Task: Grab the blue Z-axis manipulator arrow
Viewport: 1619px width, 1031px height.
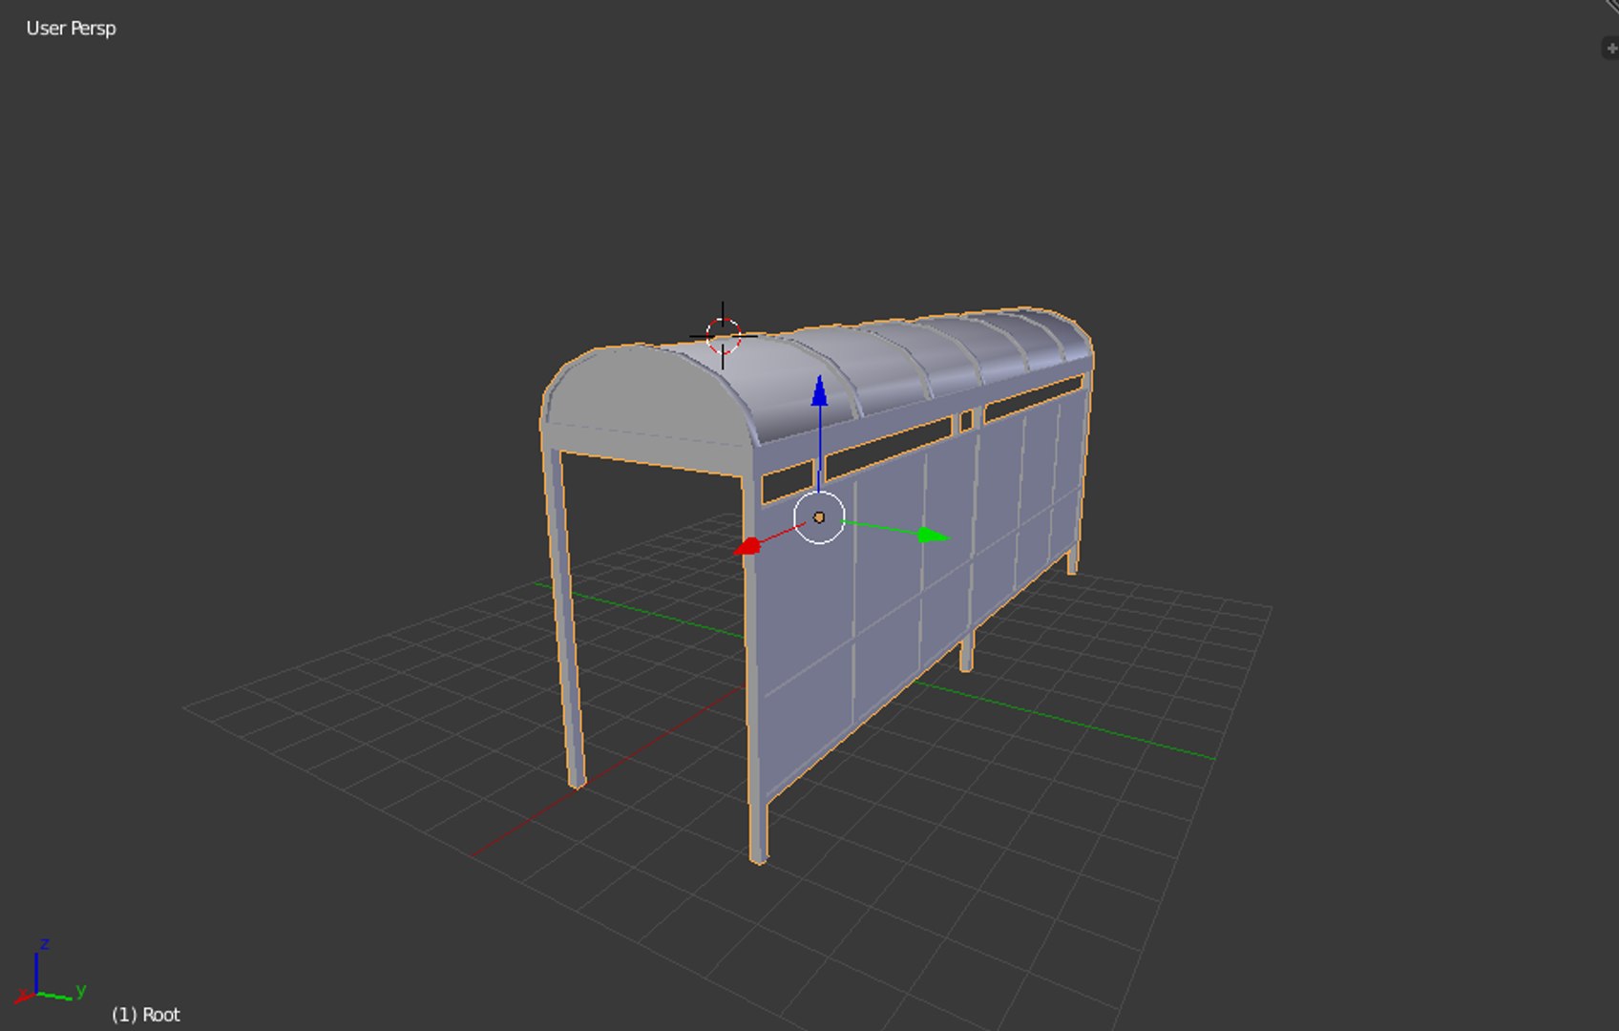Action: click(819, 391)
